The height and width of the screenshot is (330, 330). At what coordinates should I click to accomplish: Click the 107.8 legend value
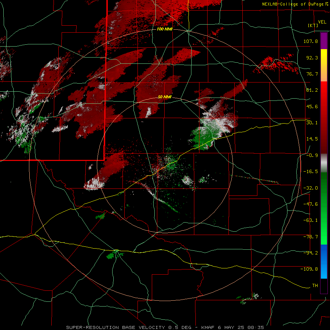(x=311, y=41)
